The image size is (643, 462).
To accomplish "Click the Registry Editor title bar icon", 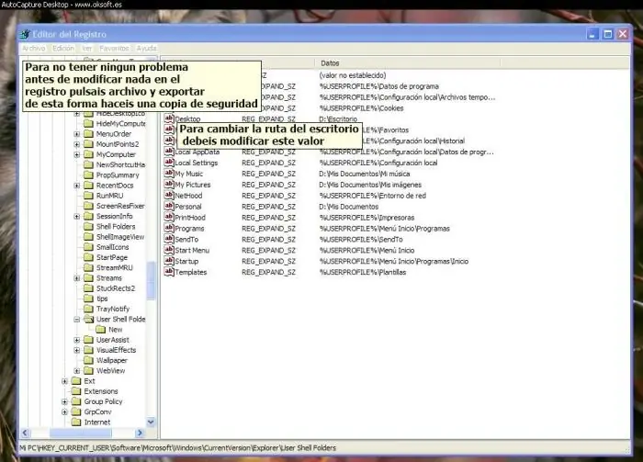I will 26,34.
